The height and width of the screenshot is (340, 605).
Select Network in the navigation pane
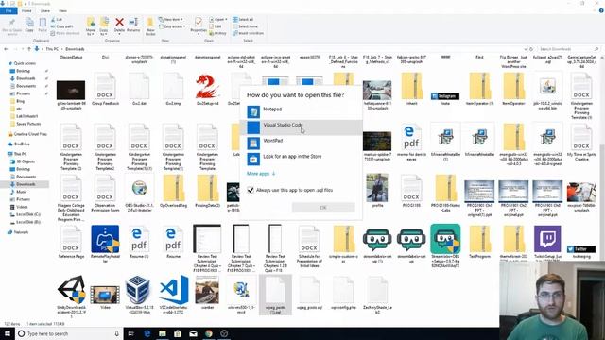pos(21,232)
